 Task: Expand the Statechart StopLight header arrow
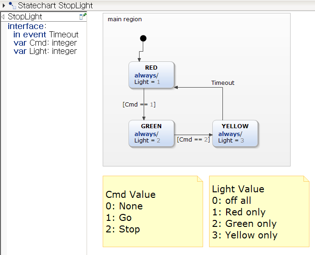coord(4,6)
